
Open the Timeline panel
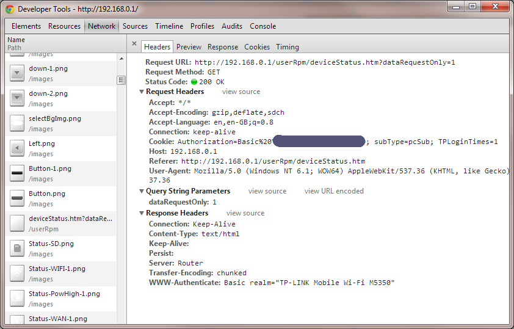pos(169,26)
